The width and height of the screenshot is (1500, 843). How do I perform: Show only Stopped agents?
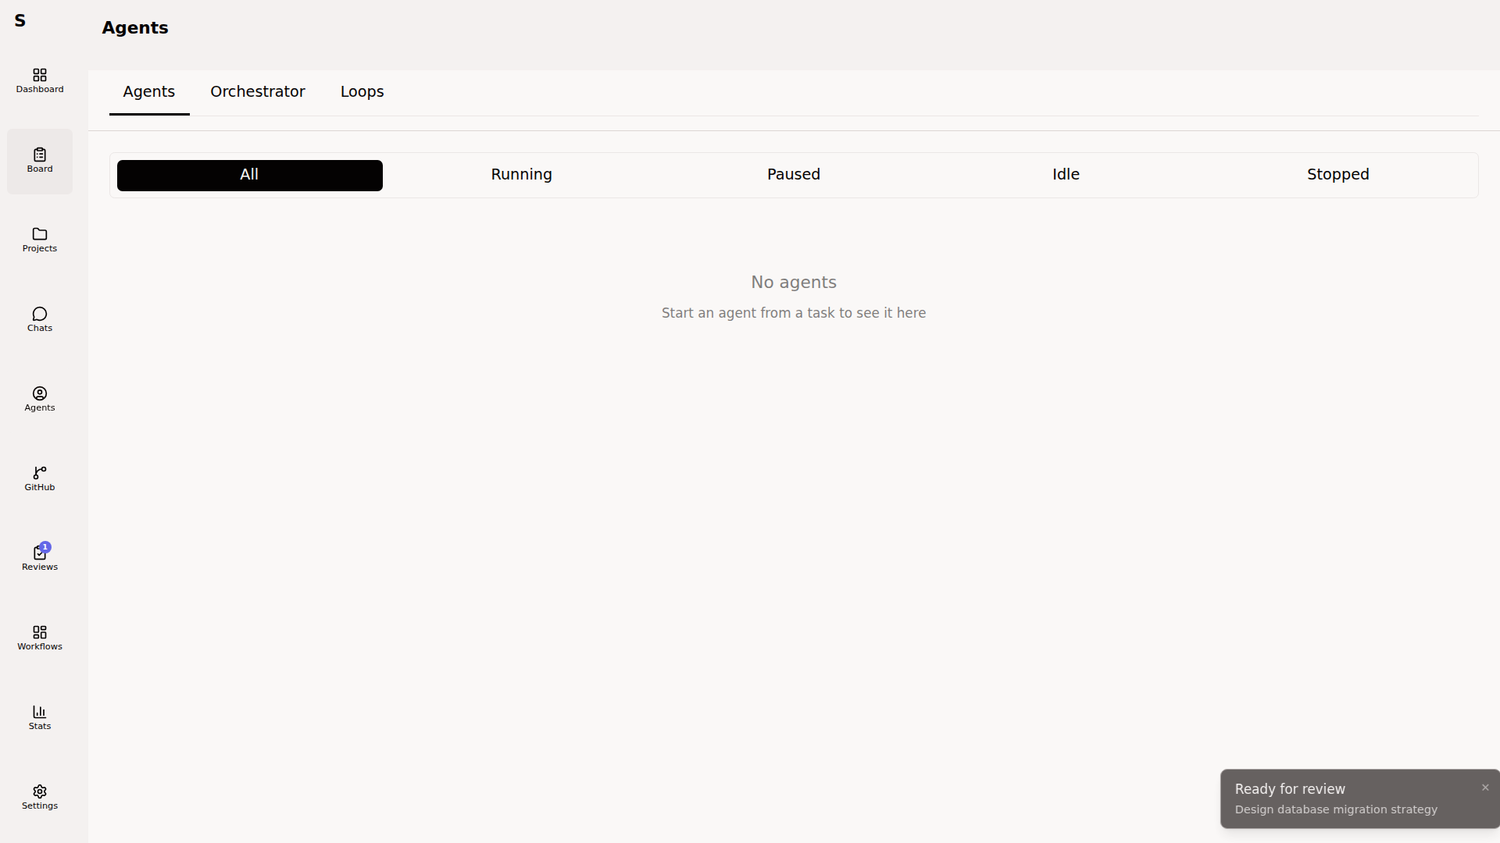[1337, 174]
